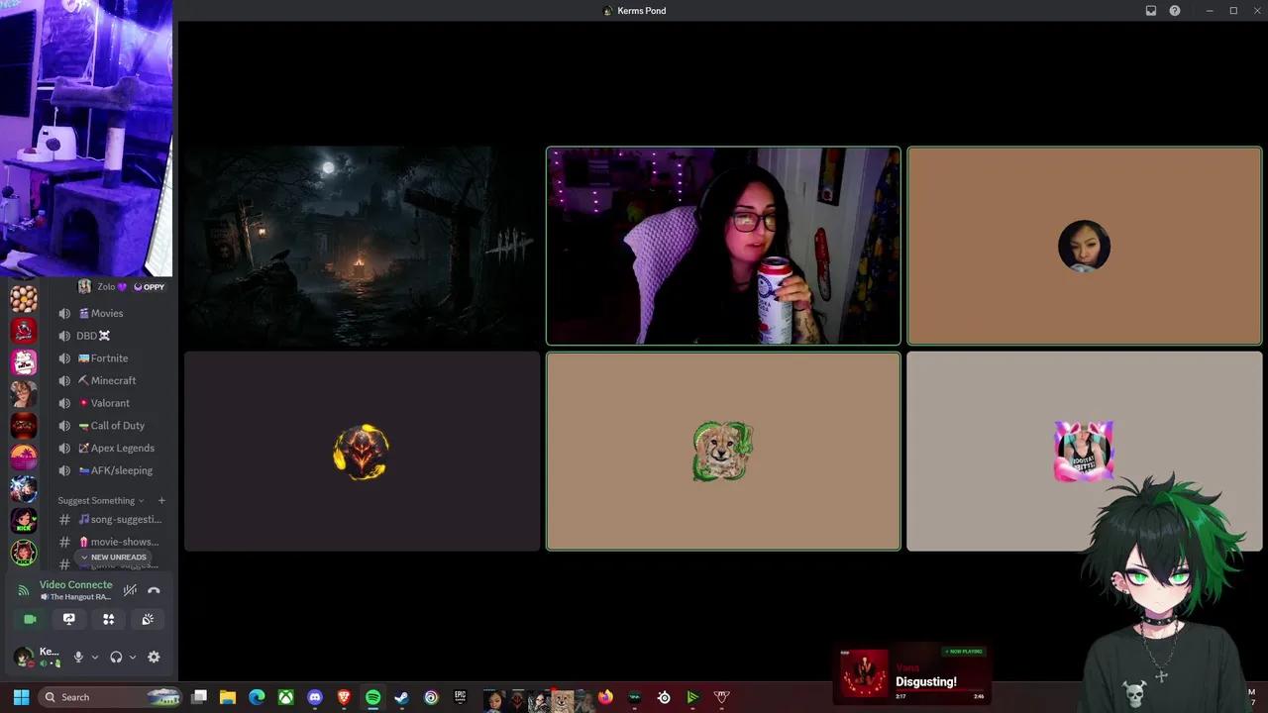Image resolution: width=1268 pixels, height=713 pixels.
Task: Deafen with the headphones button
Action: 116,657
